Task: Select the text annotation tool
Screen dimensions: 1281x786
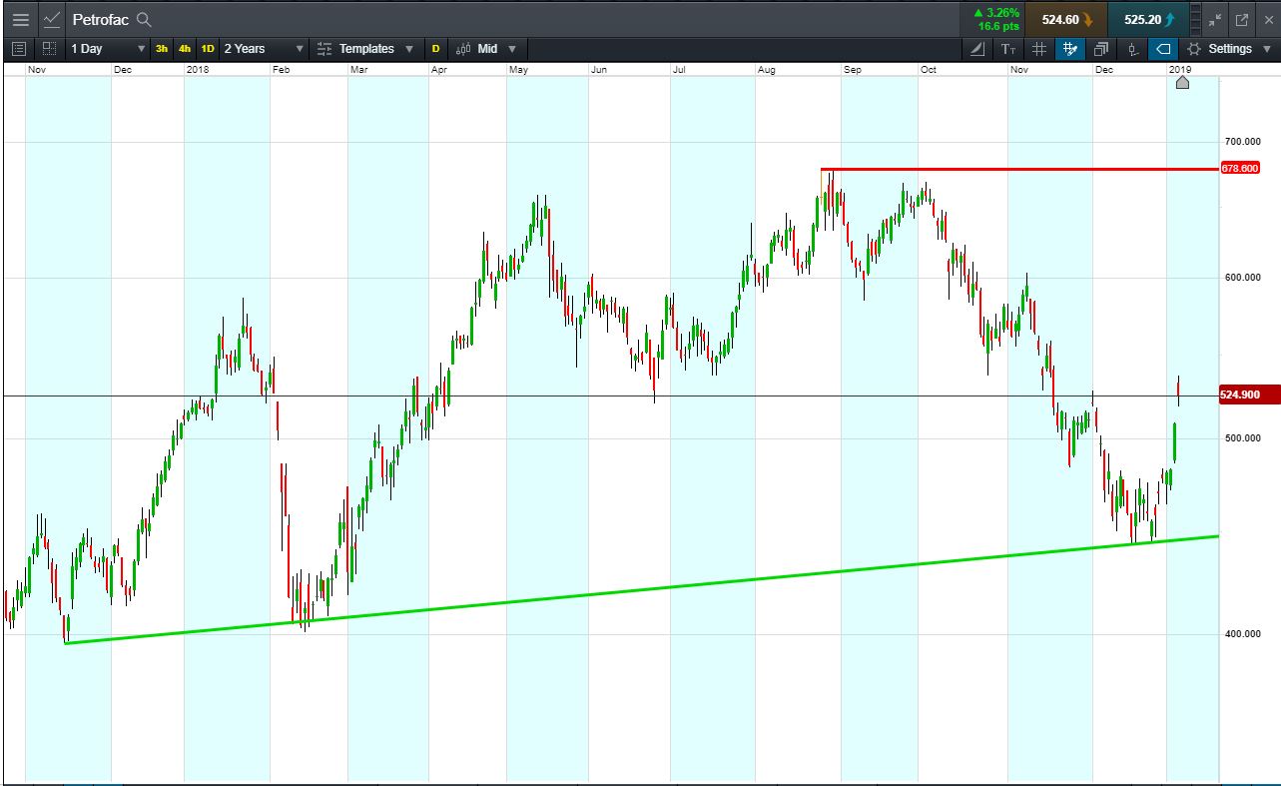Action: [1008, 49]
